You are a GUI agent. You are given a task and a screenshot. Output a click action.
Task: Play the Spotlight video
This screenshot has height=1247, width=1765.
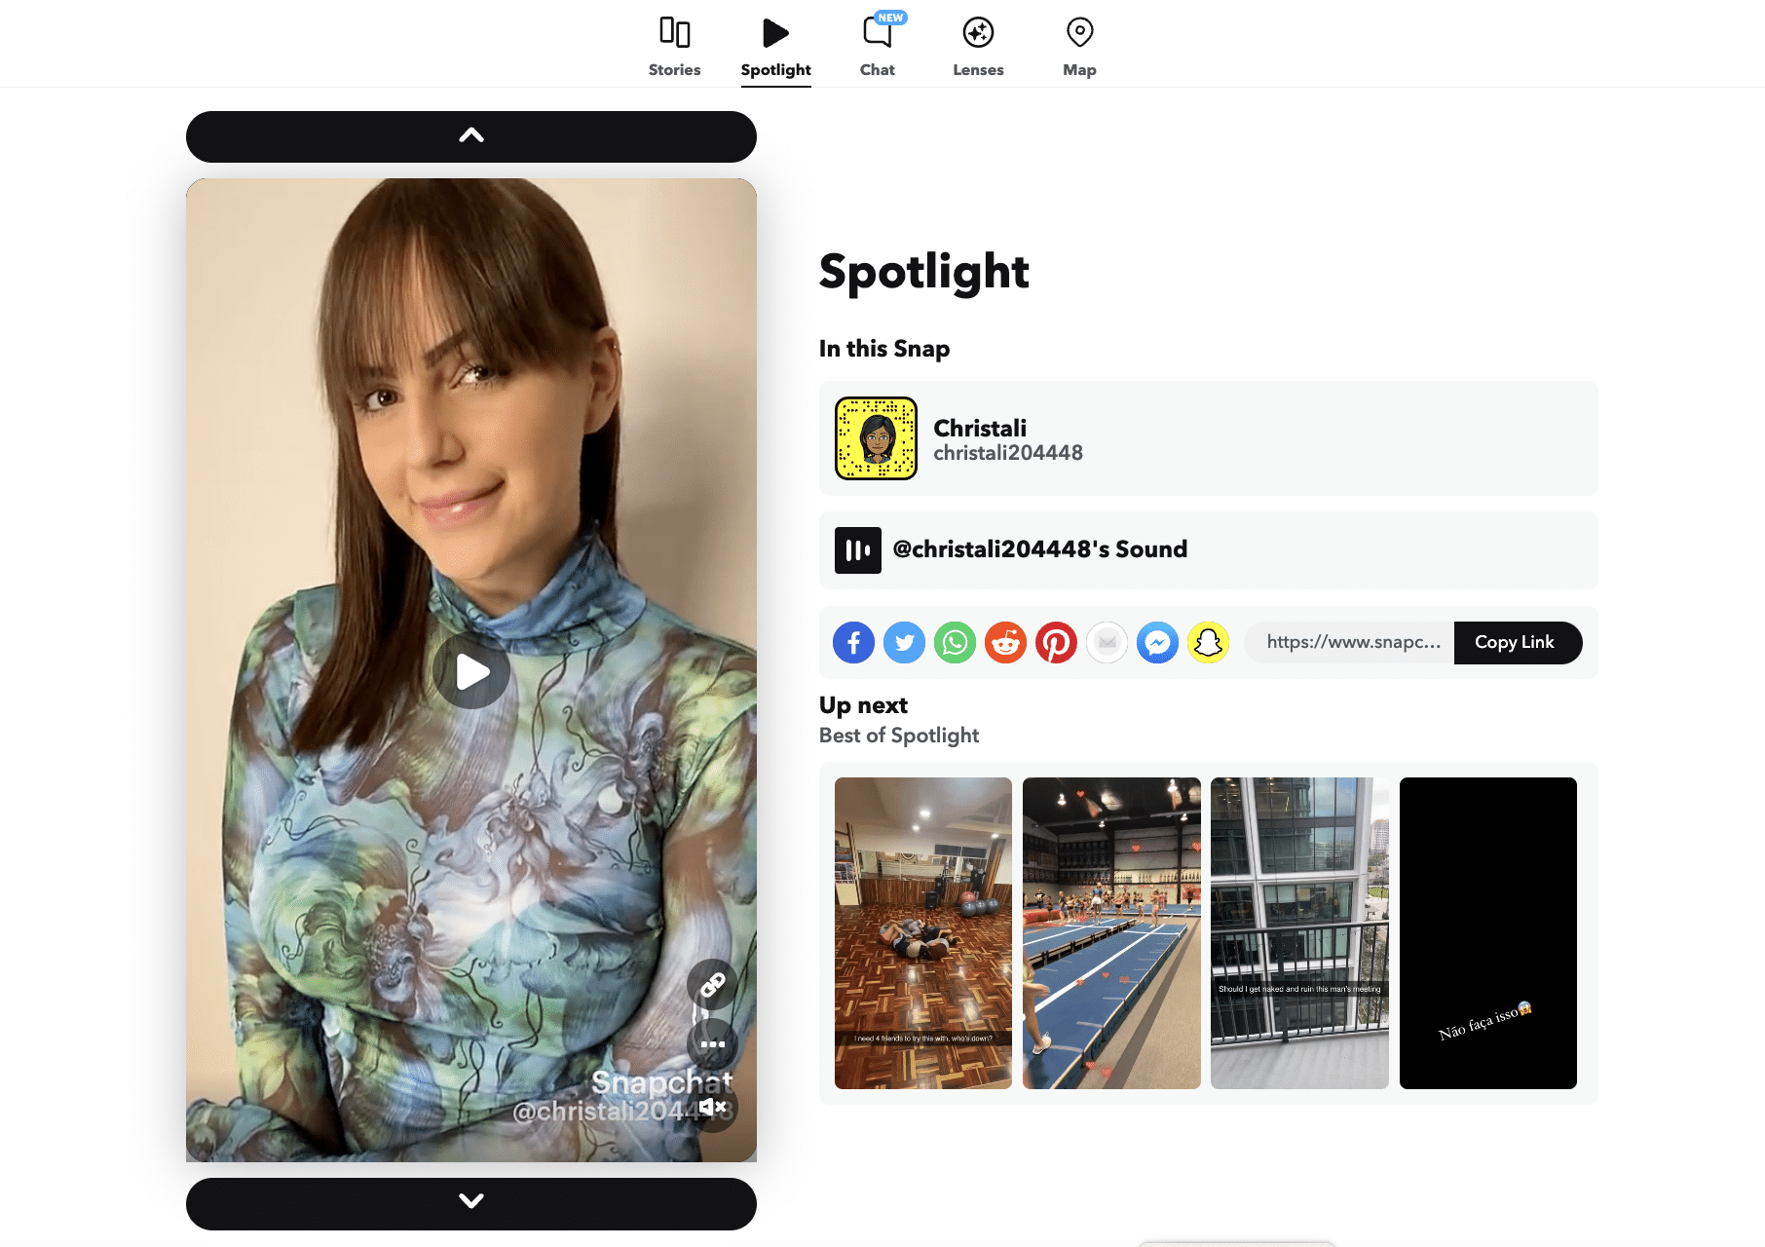tap(471, 671)
